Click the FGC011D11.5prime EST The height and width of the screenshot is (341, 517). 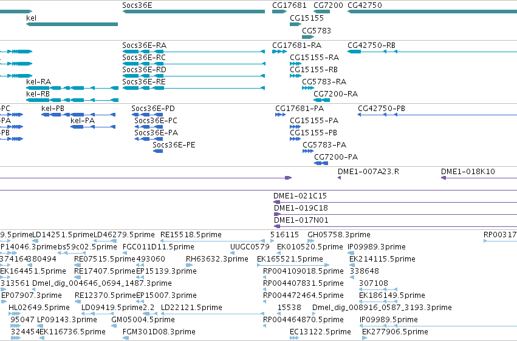click(x=125, y=253)
